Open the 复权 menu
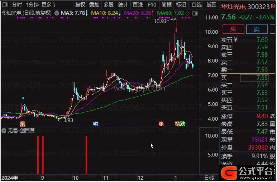Screen dimensions: 277x182 click(80, 5)
